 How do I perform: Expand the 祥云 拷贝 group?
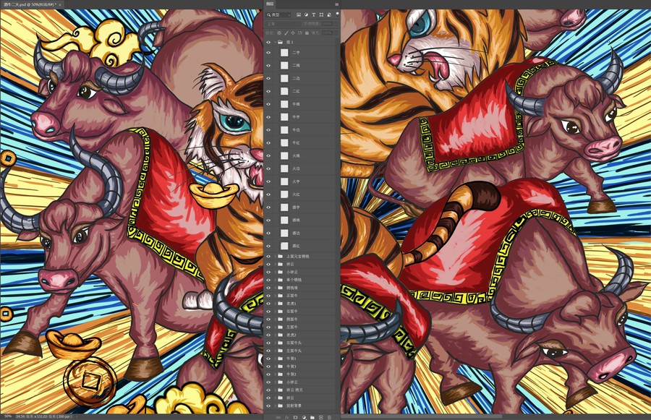[x=276, y=390]
